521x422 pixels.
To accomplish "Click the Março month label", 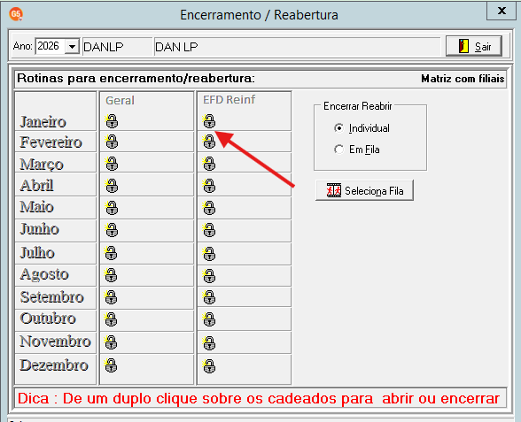I will point(42,165).
